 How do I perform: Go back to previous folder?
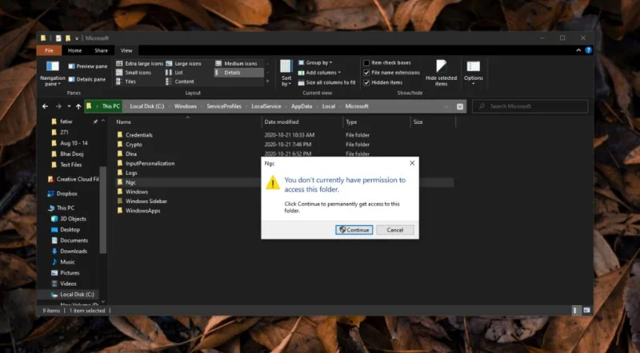click(x=46, y=106)
